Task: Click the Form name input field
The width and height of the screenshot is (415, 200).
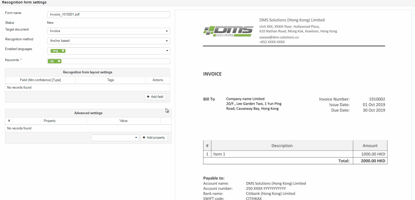Action: pos(109,15)
